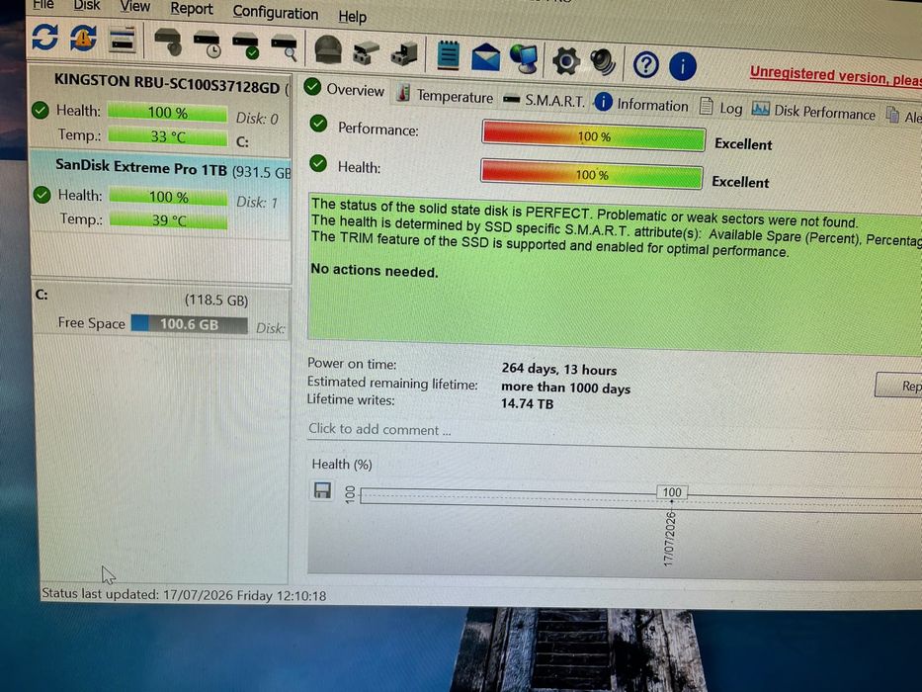Open the View menu
Screen dimensions: 922x692
point(134,7)
